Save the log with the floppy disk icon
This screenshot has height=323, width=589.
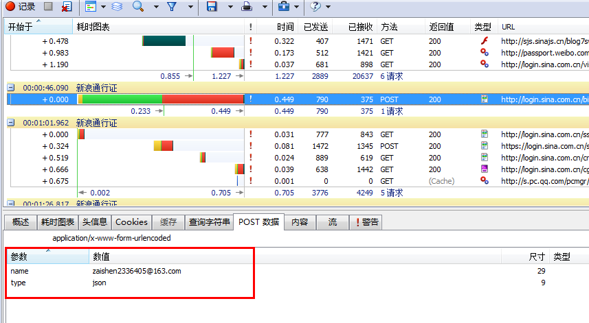point(212,6)
